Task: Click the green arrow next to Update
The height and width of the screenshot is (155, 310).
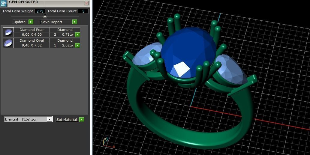Action: click(x=31, y=22)
